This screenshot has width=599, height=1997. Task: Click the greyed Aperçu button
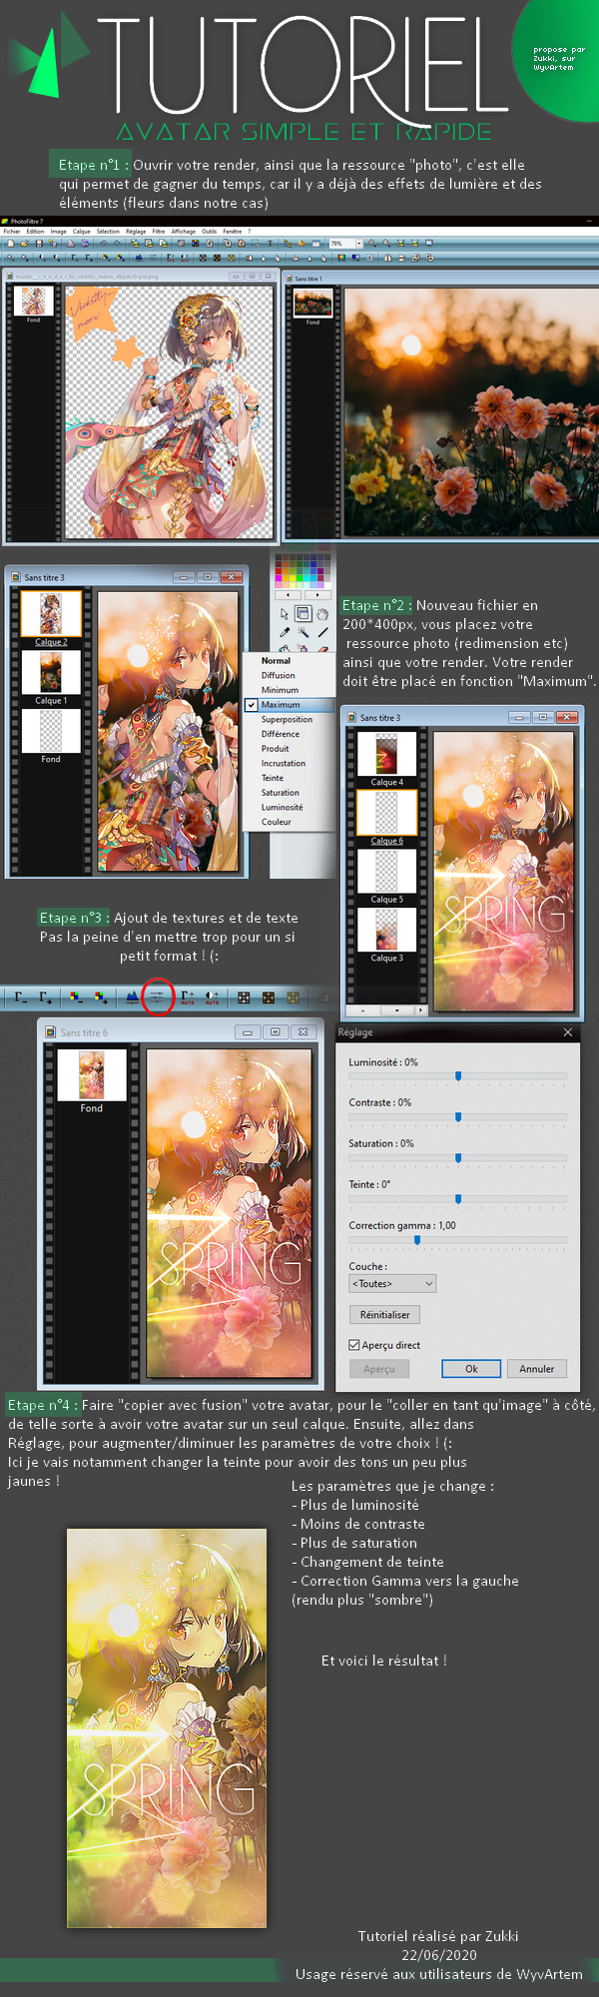[x=379, y=1369]
